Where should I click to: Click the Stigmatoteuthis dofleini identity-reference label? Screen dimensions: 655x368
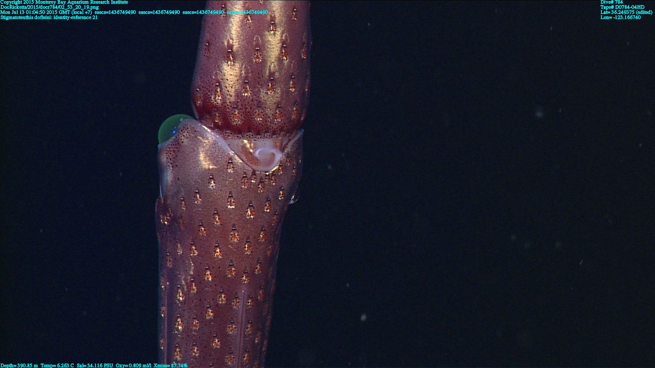[49, 17]
